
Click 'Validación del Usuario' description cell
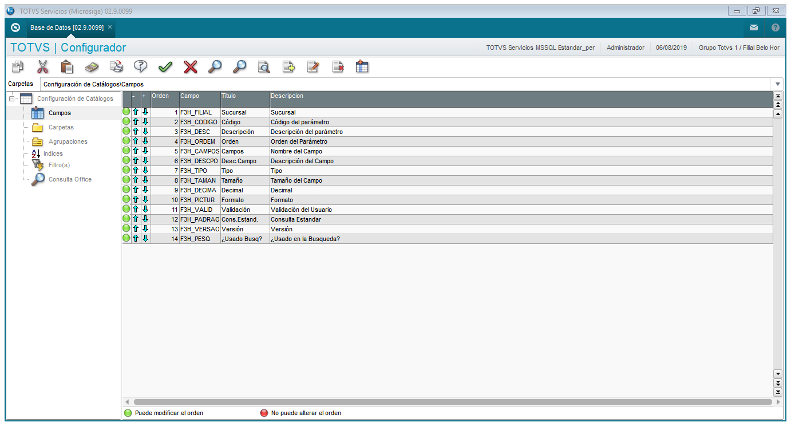point(521,210)
